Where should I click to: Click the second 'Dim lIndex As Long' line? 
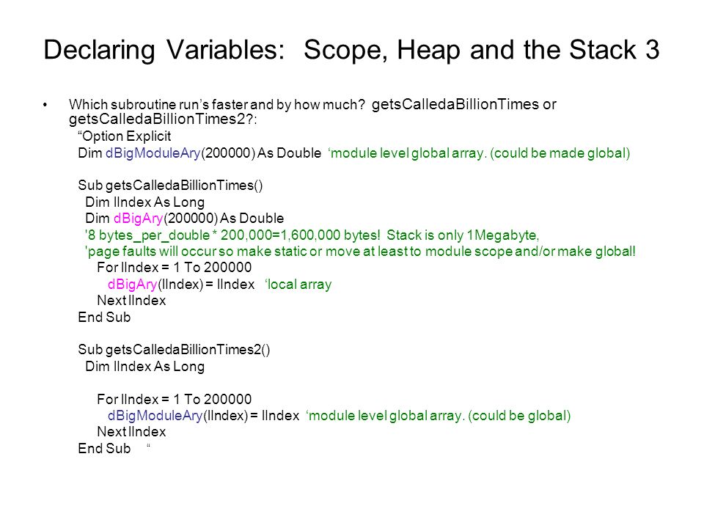pos(145,367)
